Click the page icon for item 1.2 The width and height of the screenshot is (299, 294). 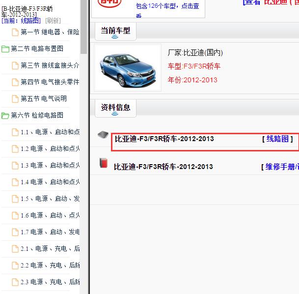pyautogui.click(x=15, y=149)
